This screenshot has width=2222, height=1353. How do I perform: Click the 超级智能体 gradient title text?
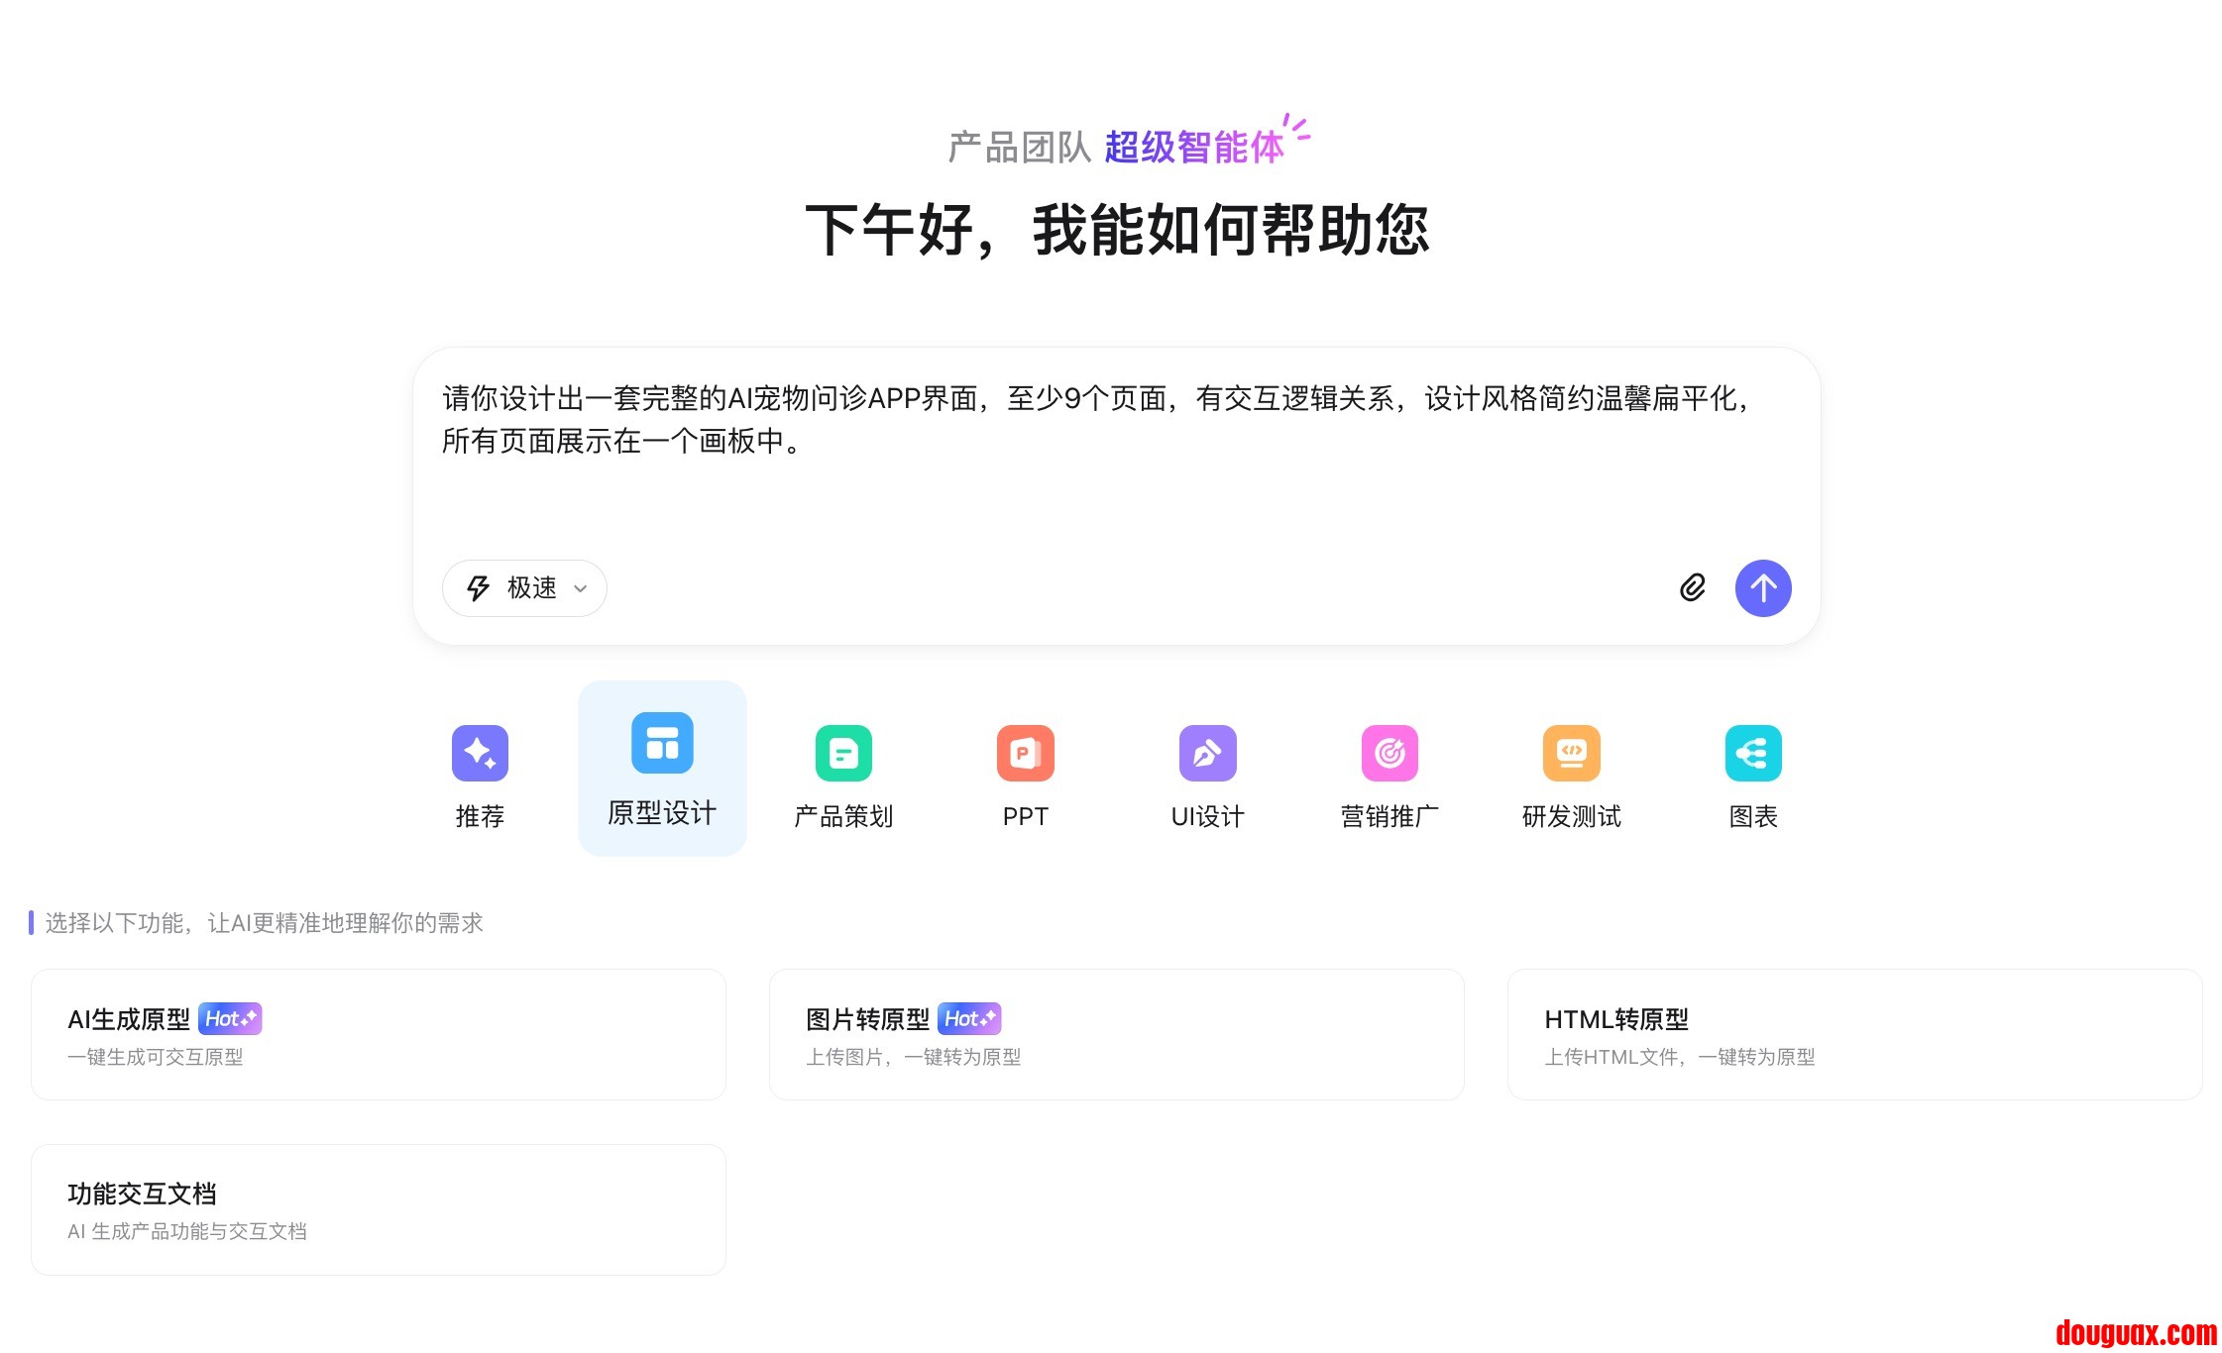pyautogui.click(x=1193, y=148)
